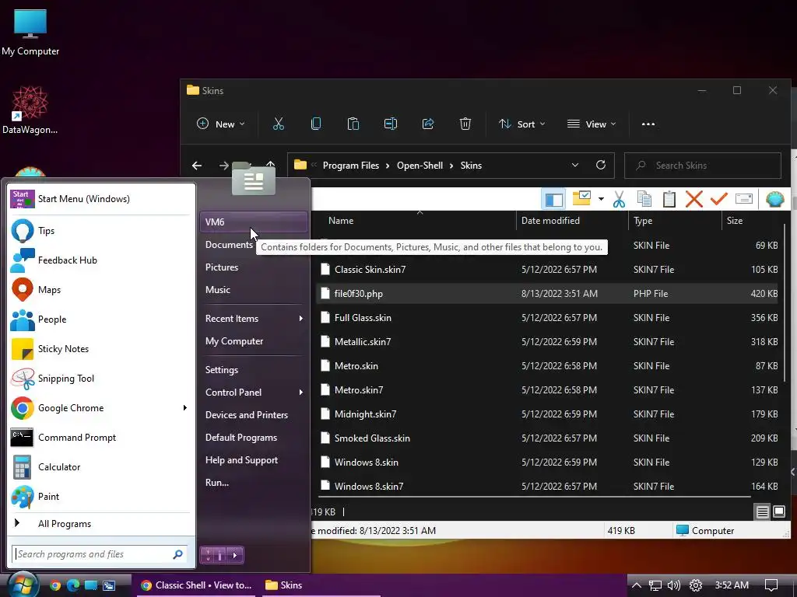The height and width of the screenshot is (597, 797).
Task: Open Devices and Printers
Action: pos(254,415)
